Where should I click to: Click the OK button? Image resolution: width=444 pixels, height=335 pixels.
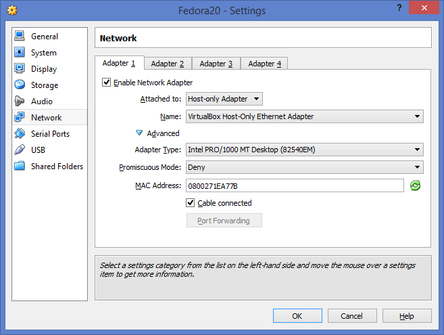(297, 315)
